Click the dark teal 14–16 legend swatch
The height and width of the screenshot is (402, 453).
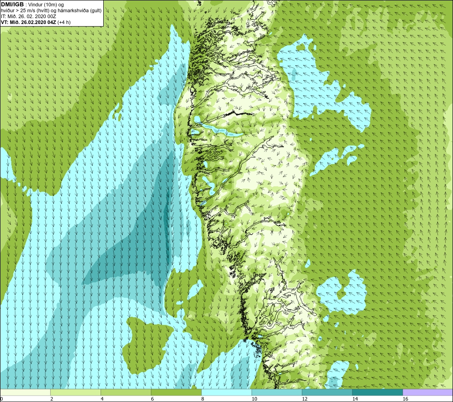point(377,392)
